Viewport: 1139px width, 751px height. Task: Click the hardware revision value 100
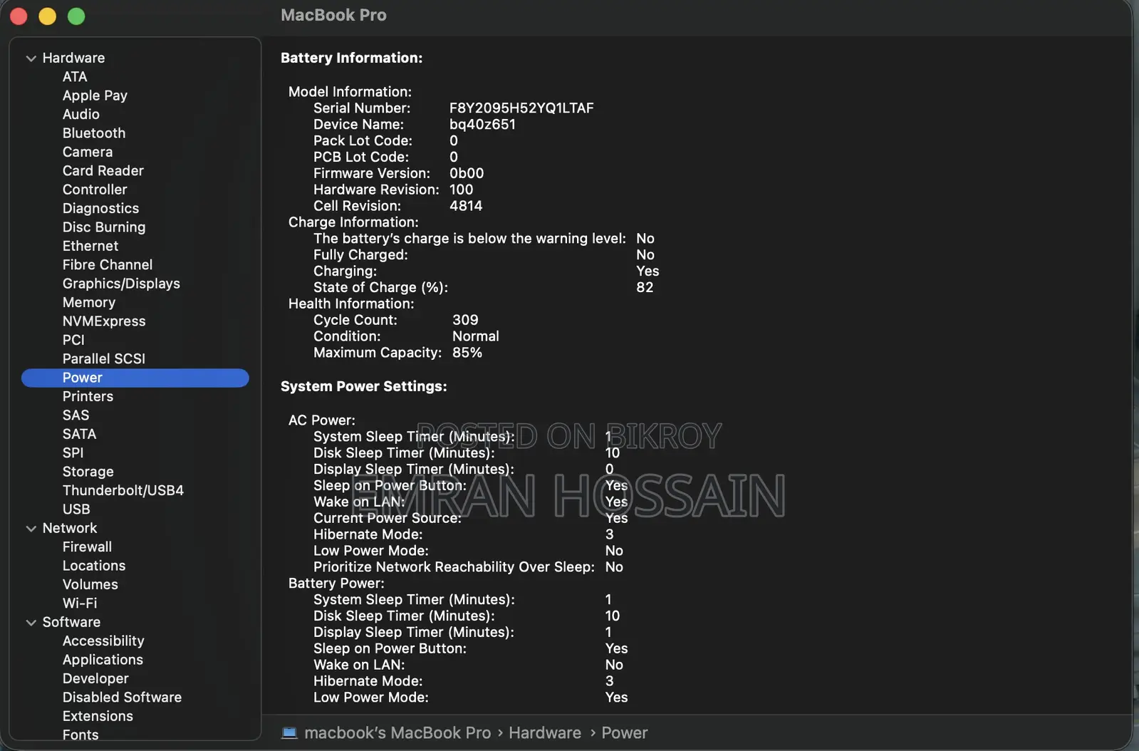point(461,190)
